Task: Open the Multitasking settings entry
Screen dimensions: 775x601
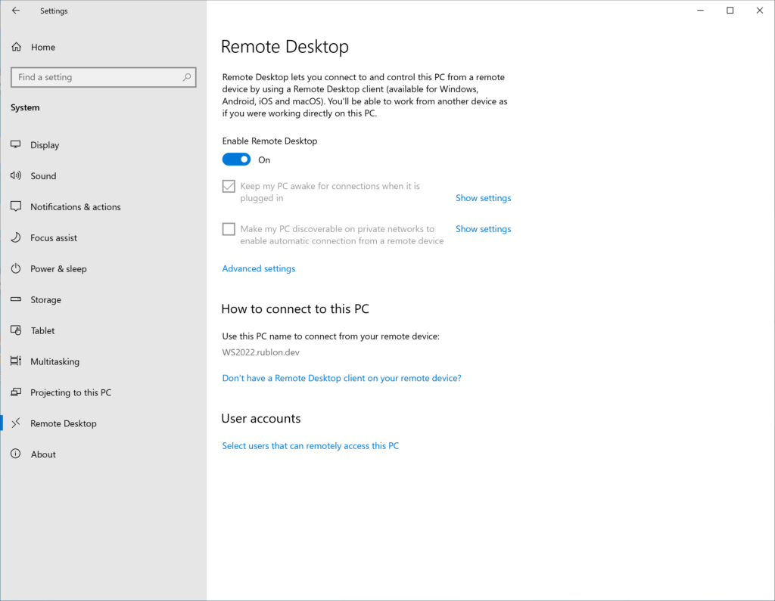Action: click(x=53, y=361)
